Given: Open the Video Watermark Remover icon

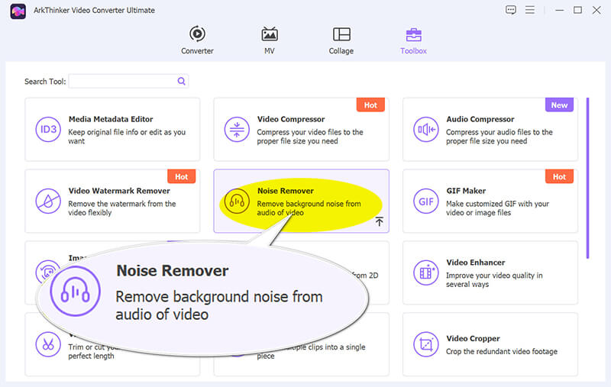Looking at the screenshot, I should click(x=48, y=202).
